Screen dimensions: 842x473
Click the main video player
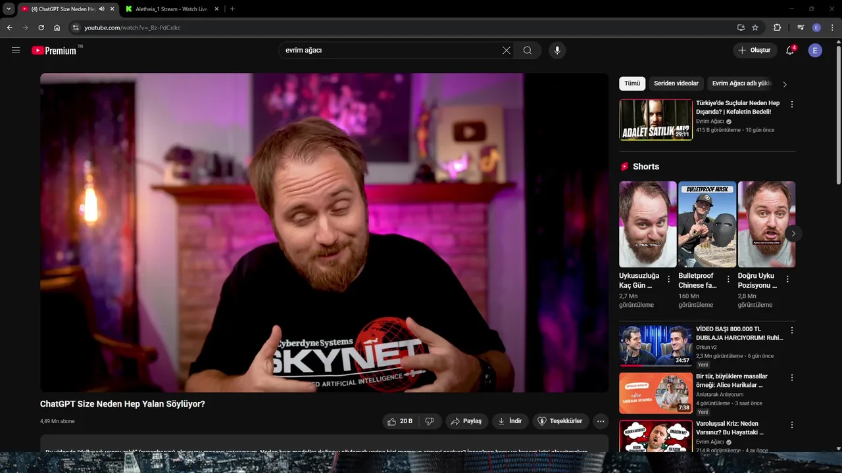tap(324, 233)
